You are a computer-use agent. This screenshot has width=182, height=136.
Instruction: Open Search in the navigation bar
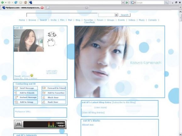click(43, 20)
